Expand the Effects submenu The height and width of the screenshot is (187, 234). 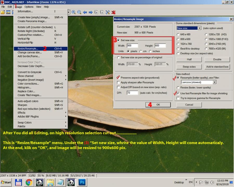coord(41,113)
